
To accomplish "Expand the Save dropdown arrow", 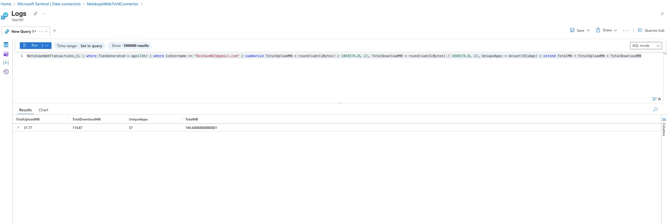I will tap(588, 30).
